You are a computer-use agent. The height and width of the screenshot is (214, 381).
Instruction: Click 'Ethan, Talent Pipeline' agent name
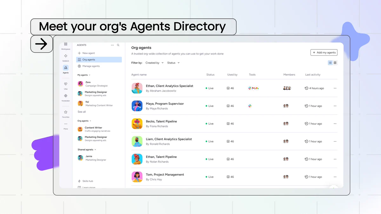[x=161, y=157]
